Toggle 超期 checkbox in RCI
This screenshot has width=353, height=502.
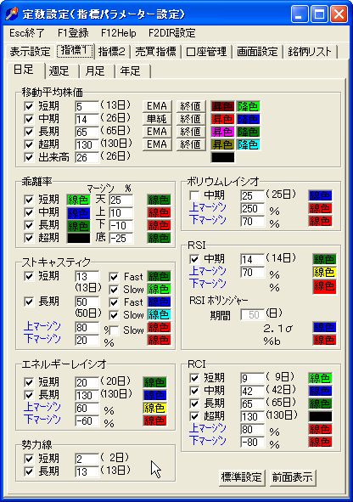tap(194, 416)
